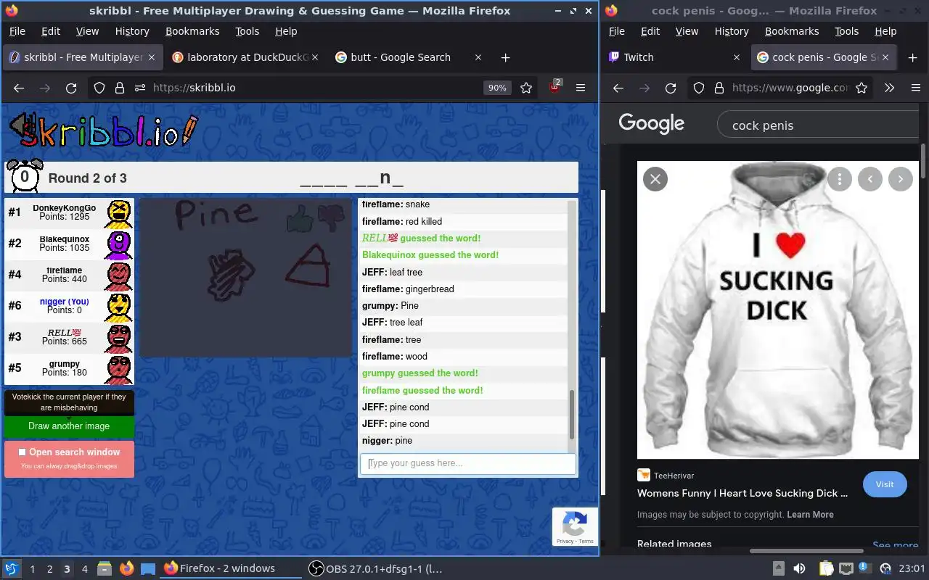Click the Visit button
Screen dimensions: 929x580
885,484
